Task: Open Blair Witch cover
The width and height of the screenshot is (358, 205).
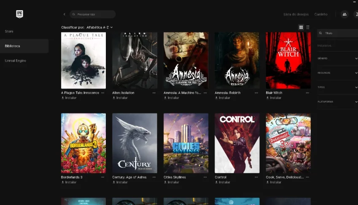Action: [x=288, y=60]
